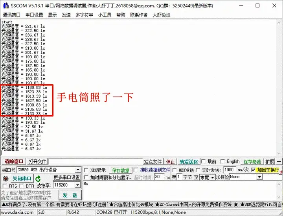
Task: Click the red round port status indicator
Action: (x=6, y=179)
